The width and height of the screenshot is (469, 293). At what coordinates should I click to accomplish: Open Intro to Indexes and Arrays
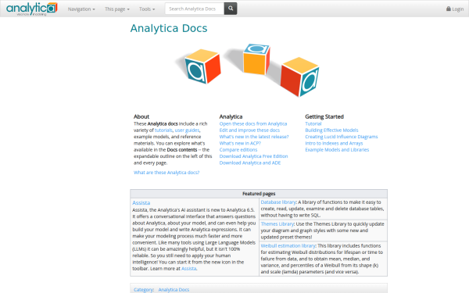[x=334, y=143]
